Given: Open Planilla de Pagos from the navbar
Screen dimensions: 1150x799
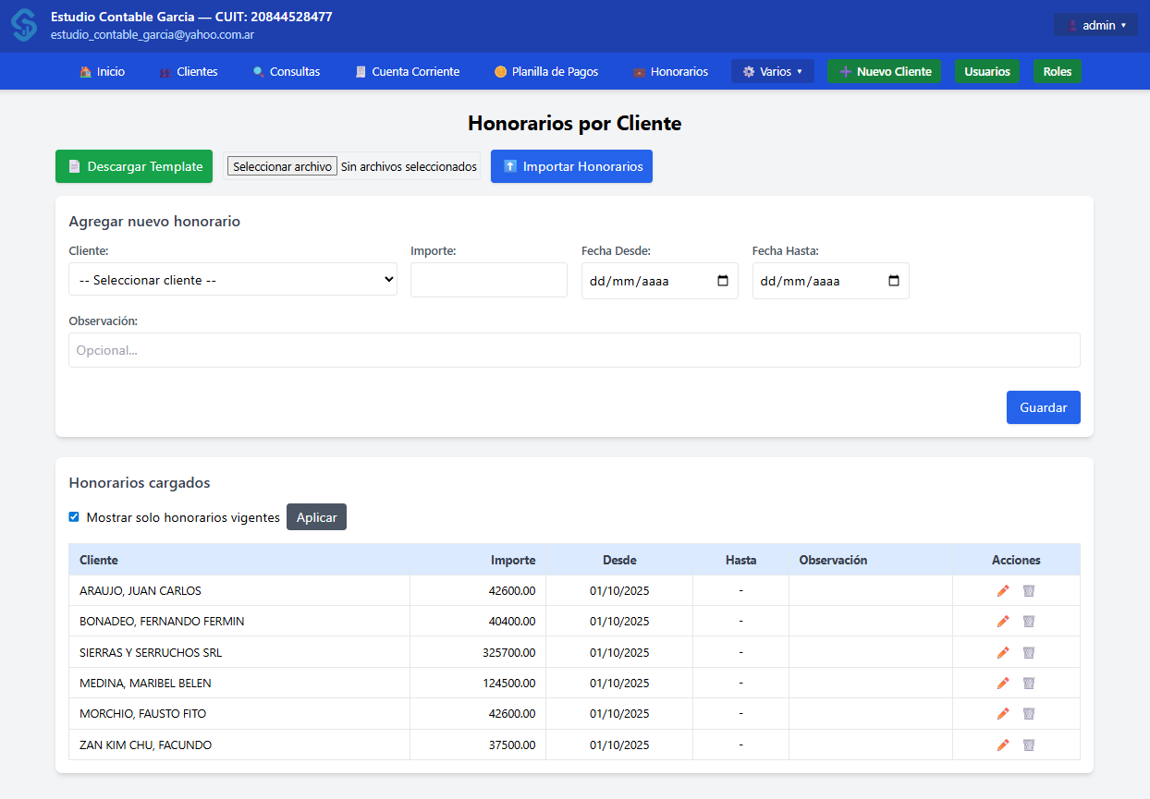Looking at the screenshot, I should pos(546,71).
